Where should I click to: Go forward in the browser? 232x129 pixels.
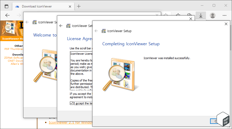(19, 15)
